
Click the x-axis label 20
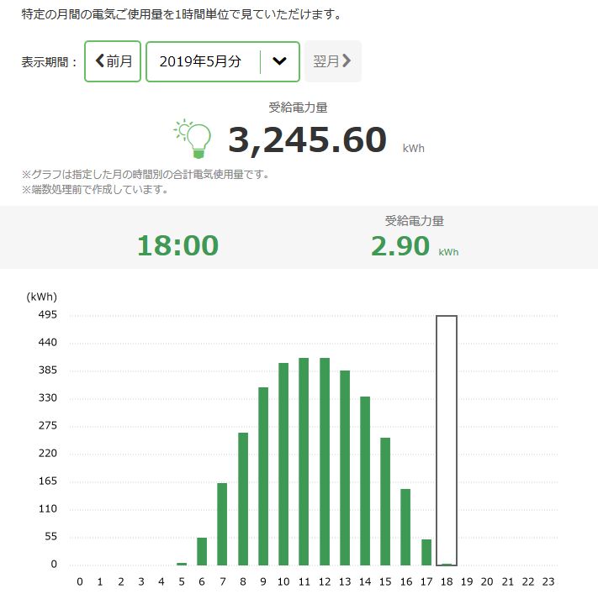pos(487,581)
